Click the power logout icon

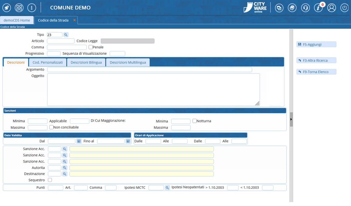coord(344,8)
